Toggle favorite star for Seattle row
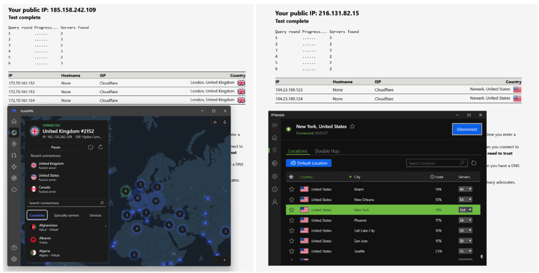This screenshot has height=273, width=539. tap(292, 251)
